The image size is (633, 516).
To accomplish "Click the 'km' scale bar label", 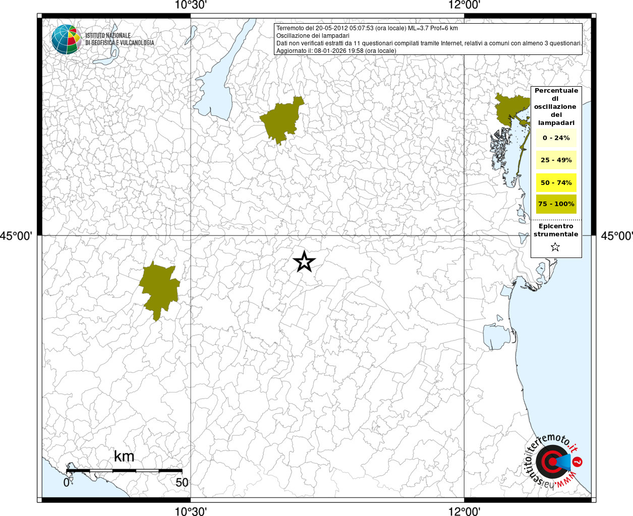I will coord(124,457).
